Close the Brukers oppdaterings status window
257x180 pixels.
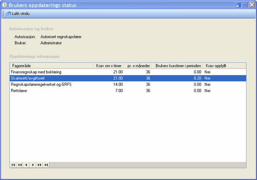coord(252,5)
